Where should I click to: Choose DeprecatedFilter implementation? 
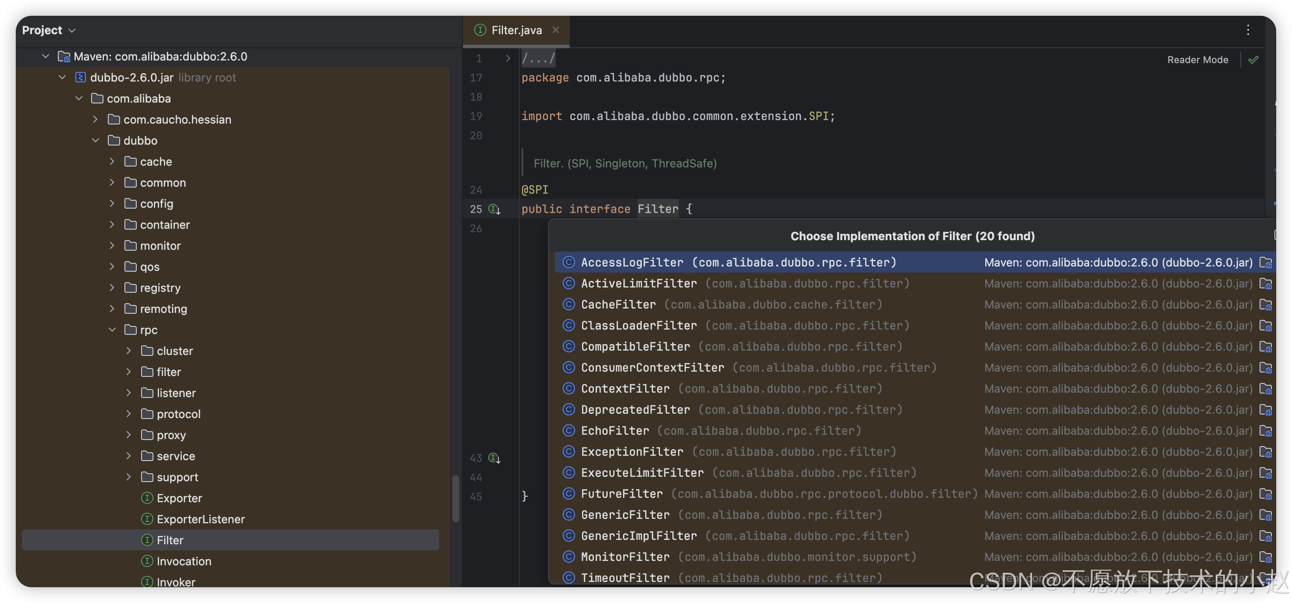click(x=915, y=410)
